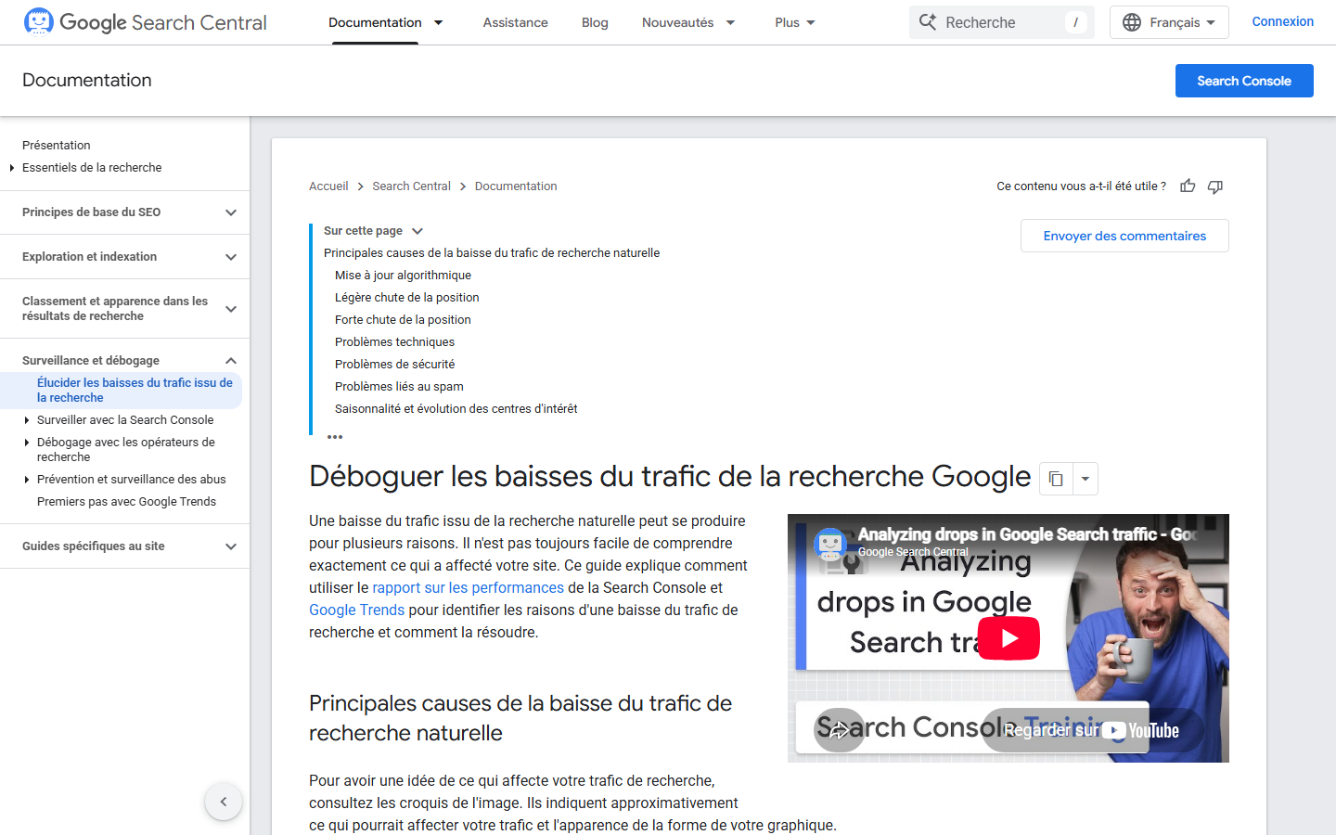The height and width of the screenshot is (835, 1336).
Task: Expand Débogage avec les opérateurs de recherche
Action: [x=27, y=443]
